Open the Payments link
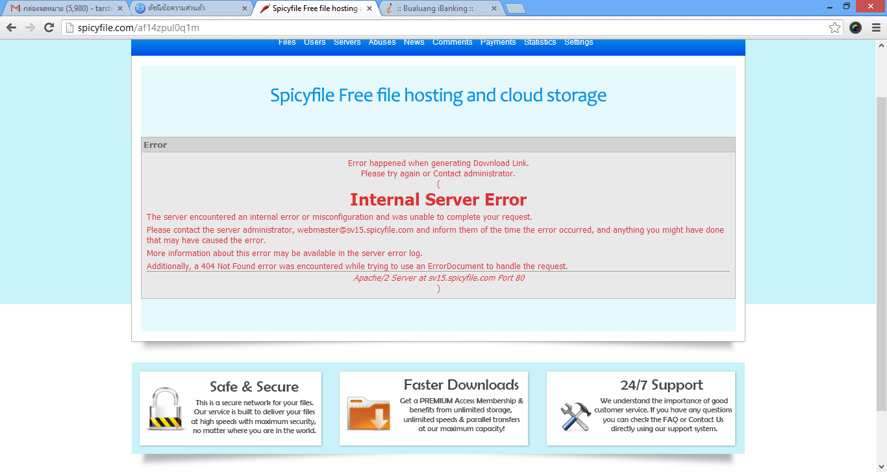Viewport: 887px width, 472px height. 498,42
